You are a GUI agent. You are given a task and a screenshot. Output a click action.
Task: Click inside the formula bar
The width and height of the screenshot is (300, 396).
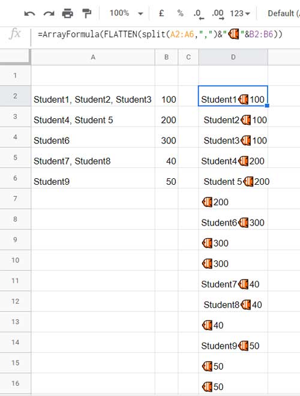[x=166, y=34]
